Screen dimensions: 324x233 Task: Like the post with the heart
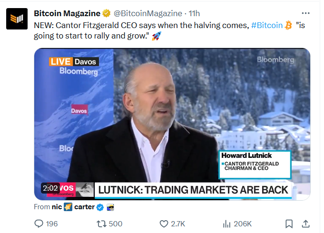(x=164, y=223)
